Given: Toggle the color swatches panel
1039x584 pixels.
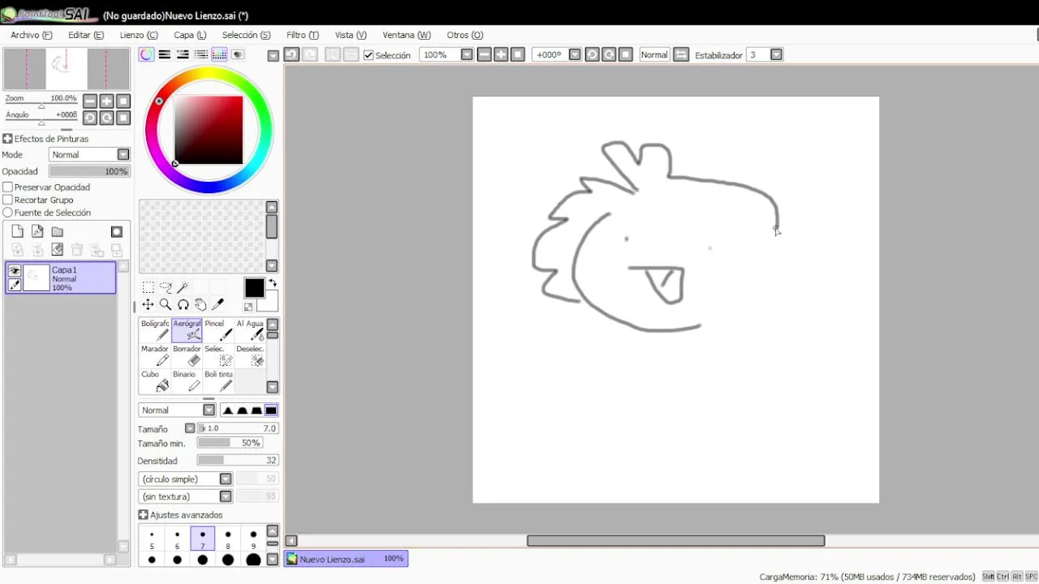Looking at the screenshot, I should pyautogui.click(x=219, y=54).
